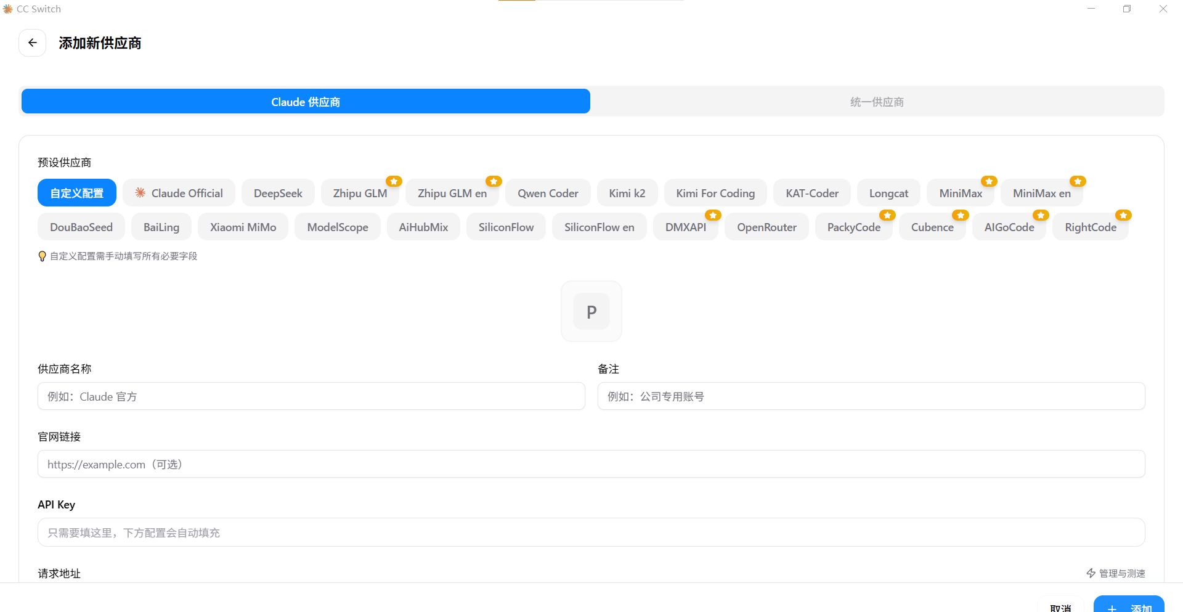Focus the 备注 input field
Viewport: 1183px width, 612px height.
click(x=871, y=396)
